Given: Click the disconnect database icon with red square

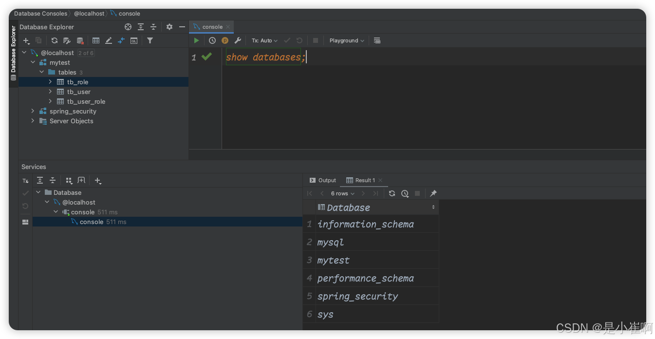Looking at the screenshot, I should pyautogui.click(x=80, y=40).
